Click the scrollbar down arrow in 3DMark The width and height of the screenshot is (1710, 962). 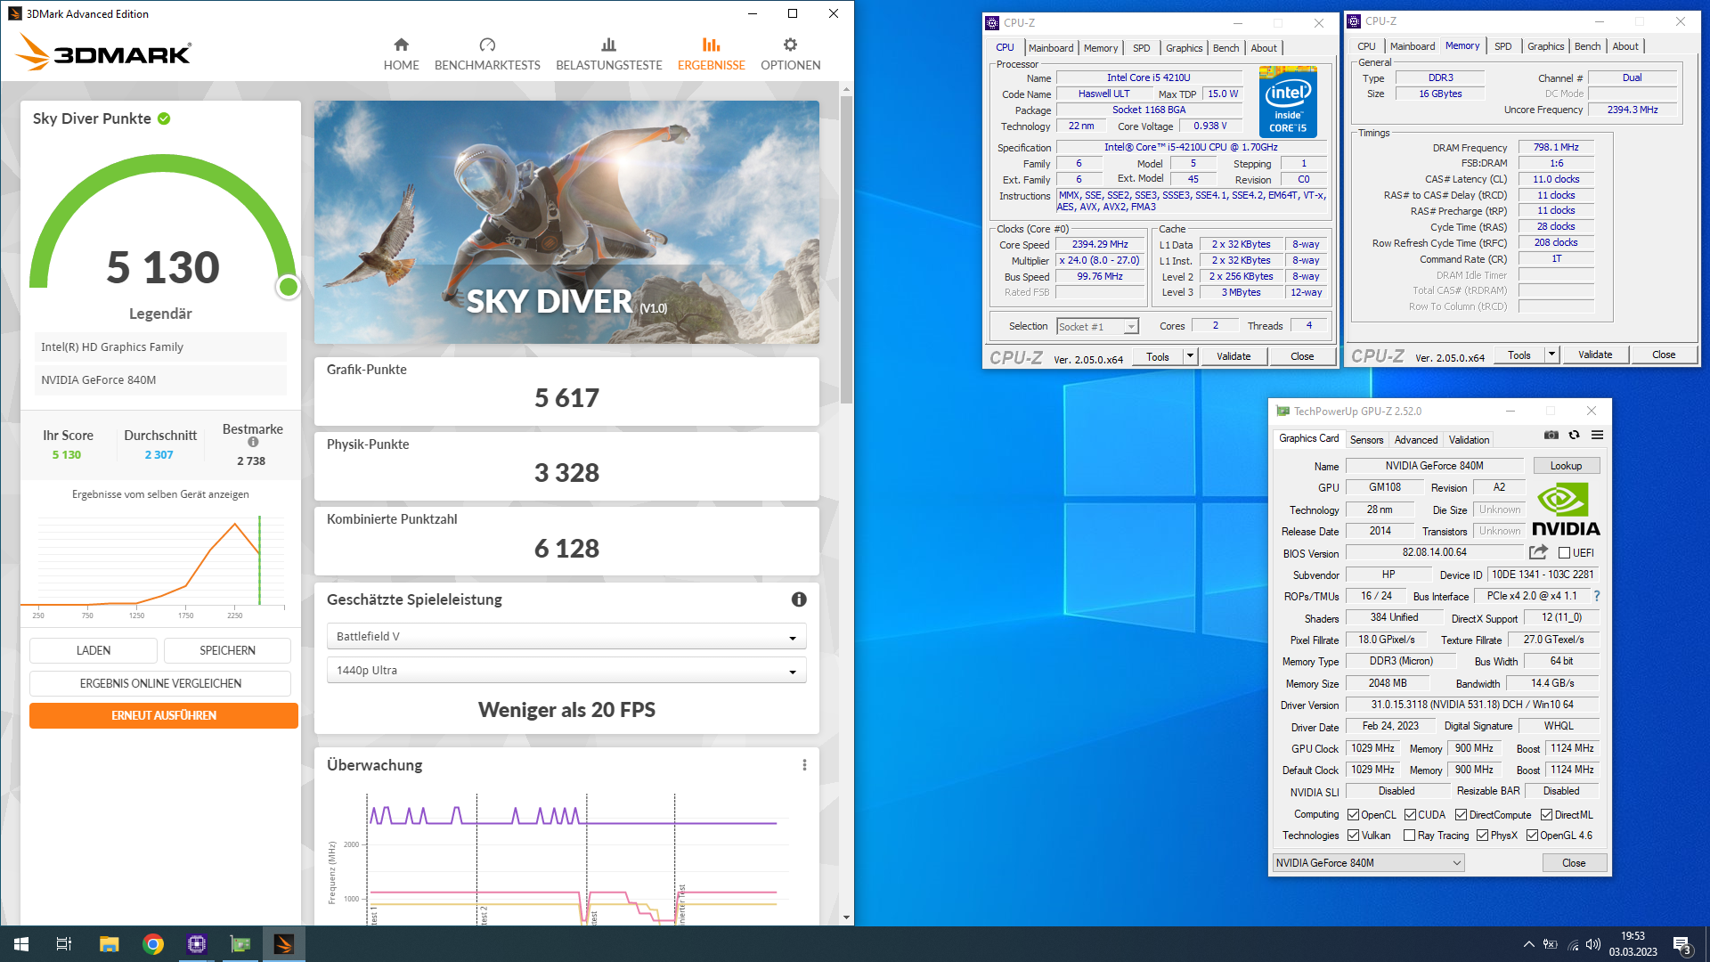(846, 917)
